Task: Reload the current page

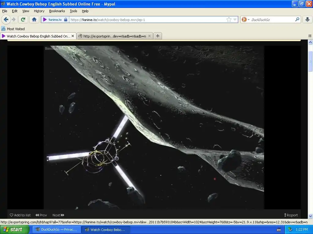Action: (23, 19)
